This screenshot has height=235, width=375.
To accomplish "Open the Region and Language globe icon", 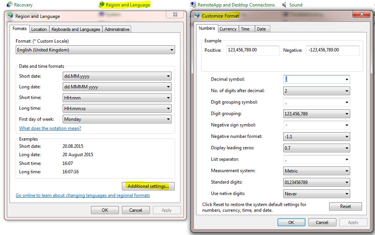I will point(102,4).
